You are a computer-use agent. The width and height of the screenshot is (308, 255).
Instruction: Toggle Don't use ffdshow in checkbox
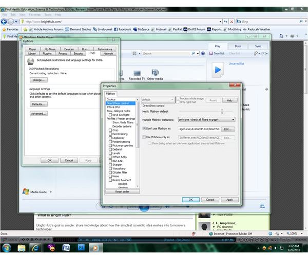point(144,129)
